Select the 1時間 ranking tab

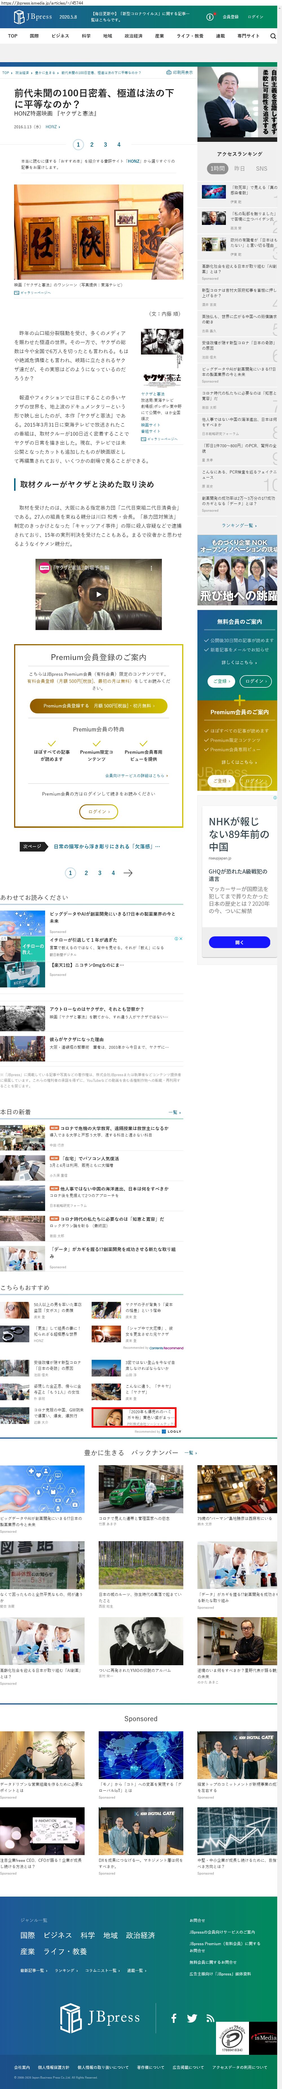(217, 169)
